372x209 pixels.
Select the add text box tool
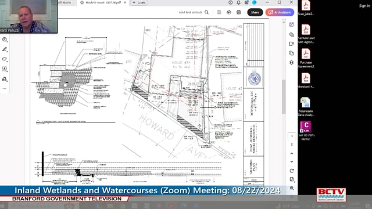[x=5, y=69]
